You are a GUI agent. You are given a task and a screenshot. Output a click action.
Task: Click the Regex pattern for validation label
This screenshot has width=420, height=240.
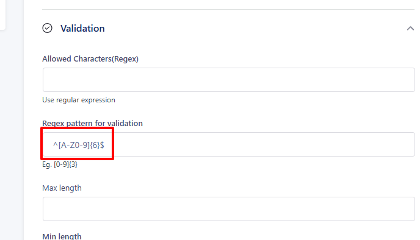(x=92, y=123)
